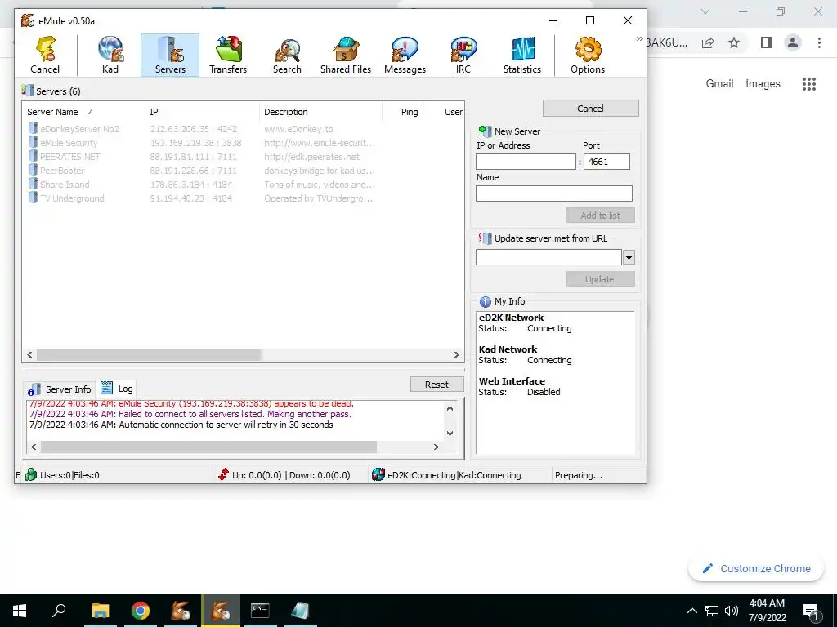Select the TV Underground server row
Viewport: 837px width, 627px height.
point(244,198)
